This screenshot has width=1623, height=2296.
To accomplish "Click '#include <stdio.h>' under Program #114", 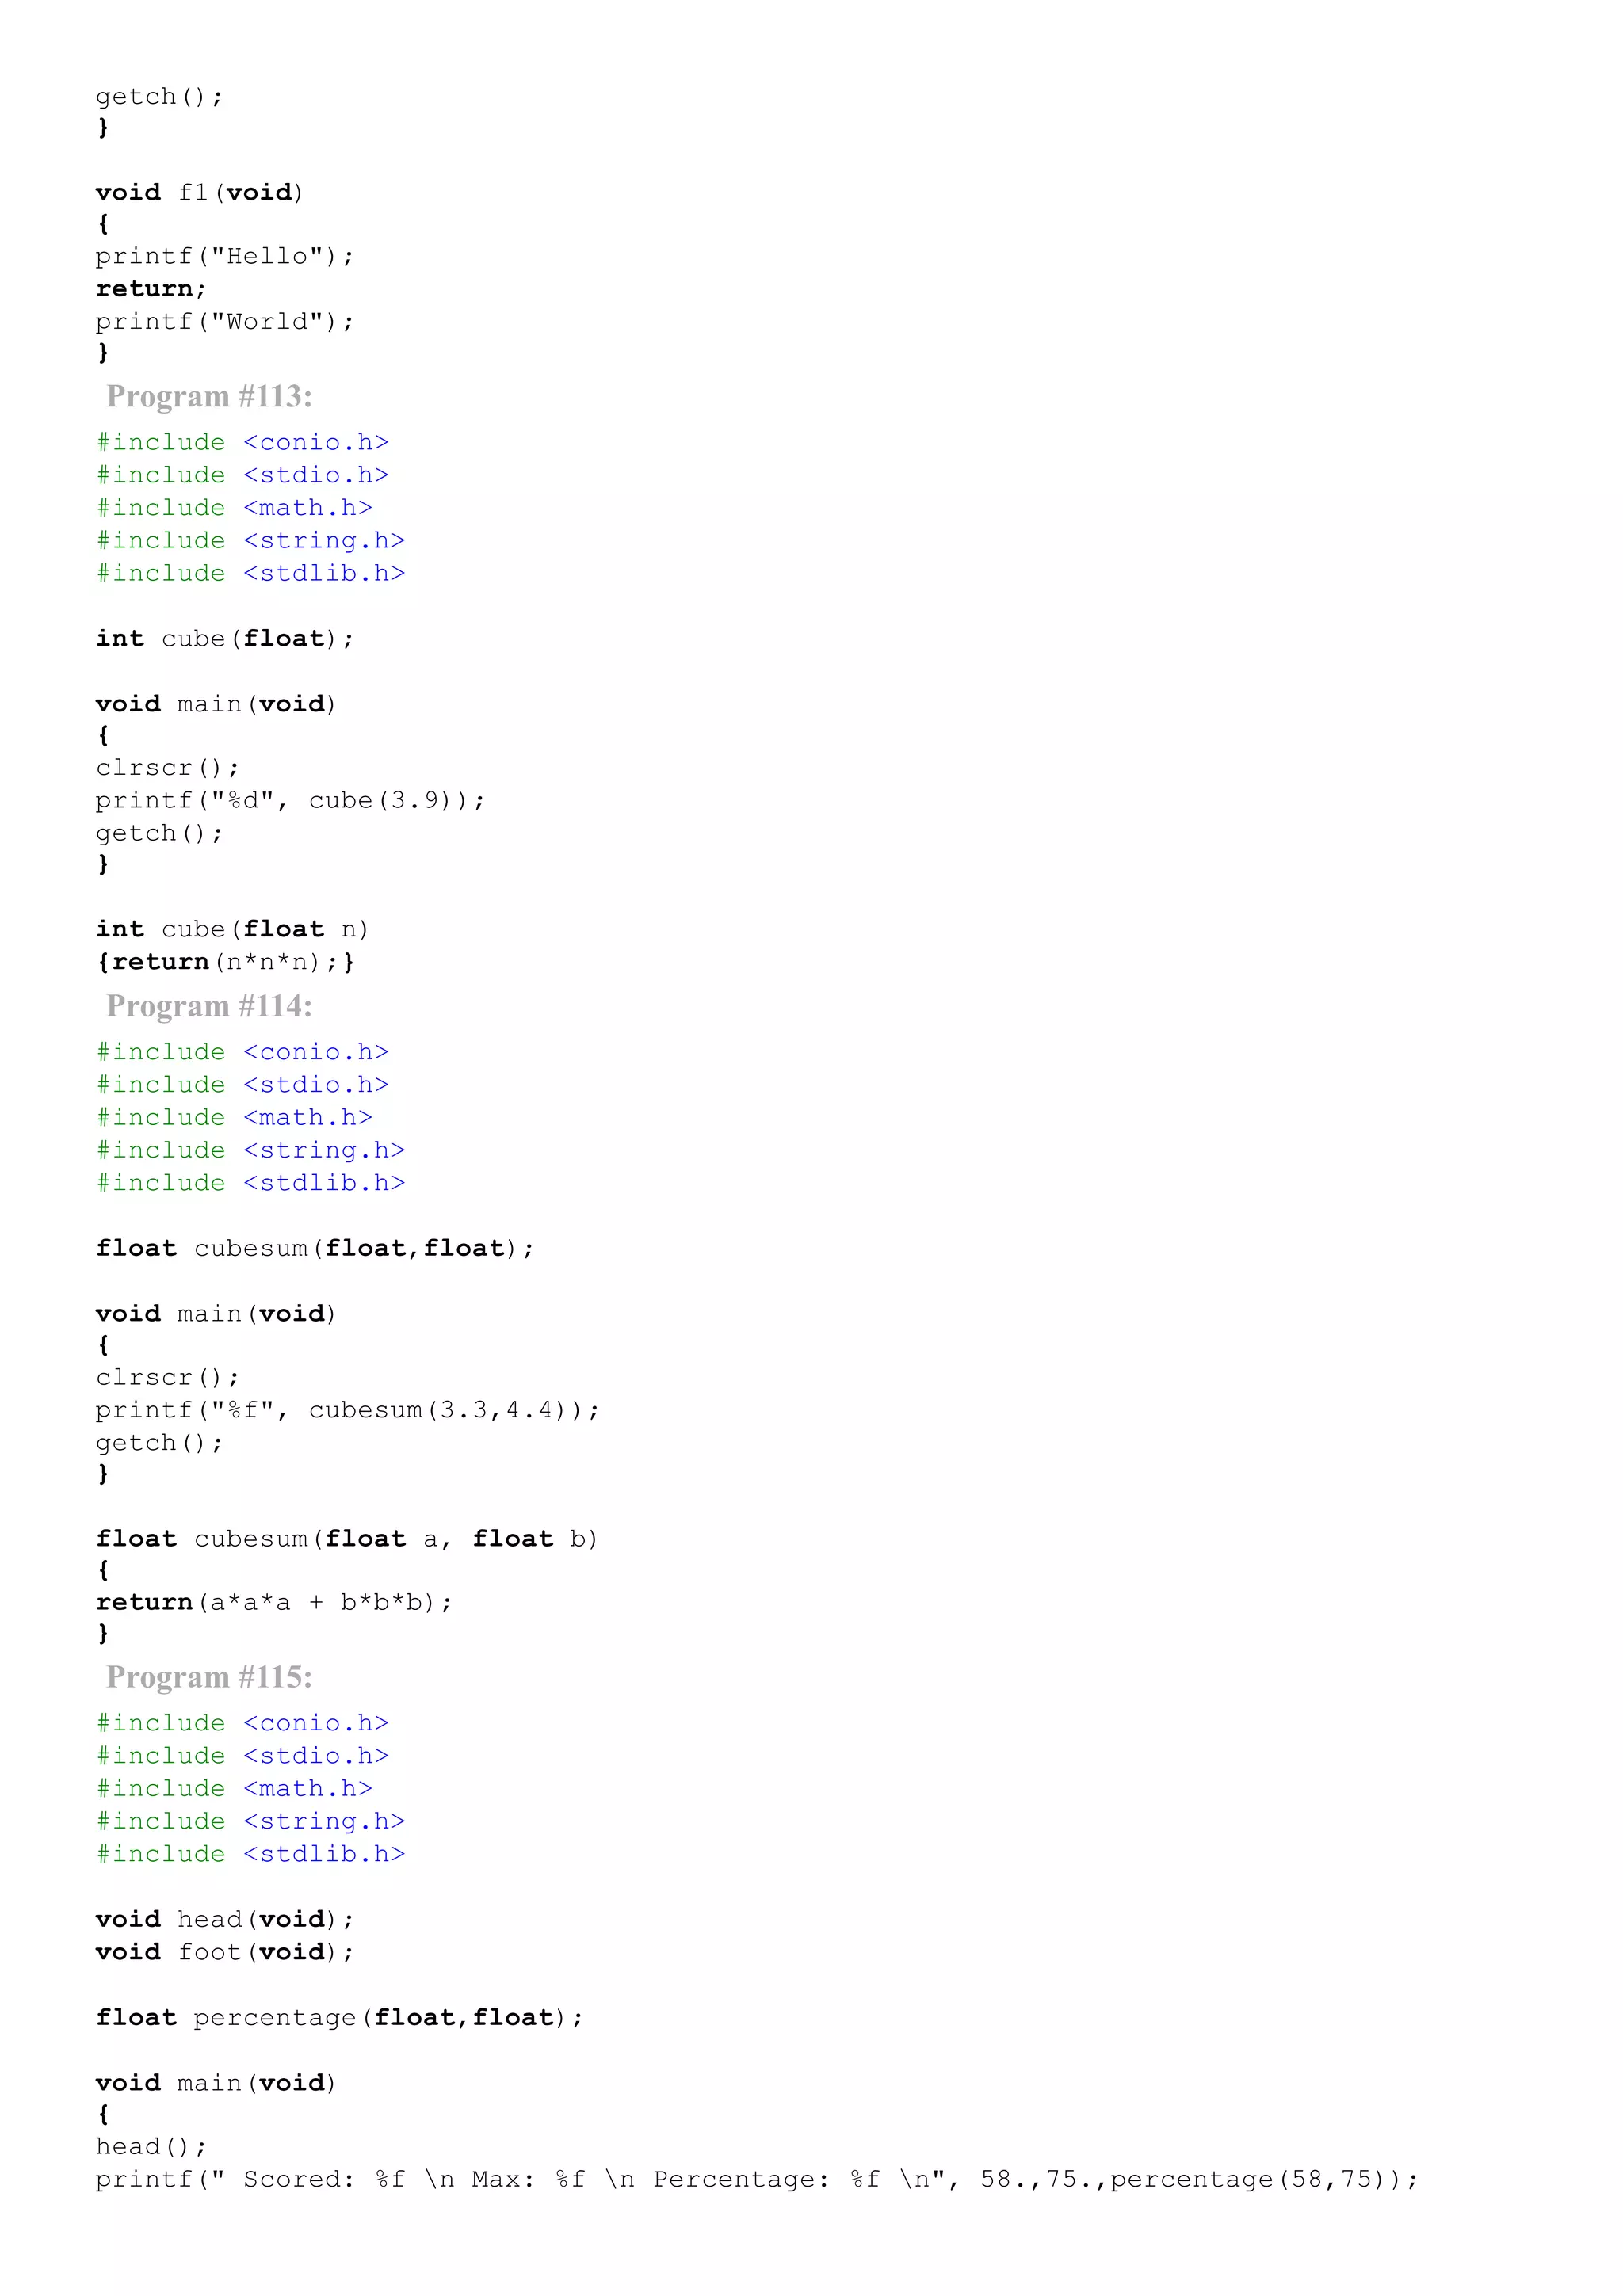I will pos(242,1085).
